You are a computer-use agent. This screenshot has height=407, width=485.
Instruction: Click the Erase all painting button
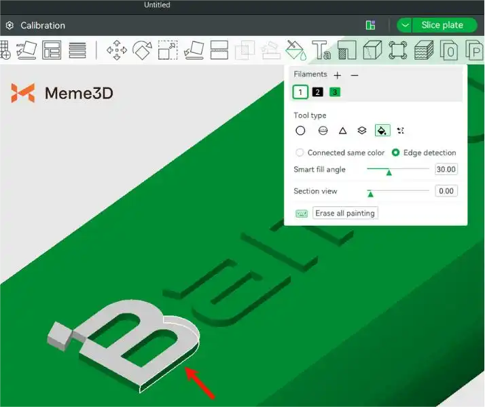pyautogui.click(x=345, y=213)
